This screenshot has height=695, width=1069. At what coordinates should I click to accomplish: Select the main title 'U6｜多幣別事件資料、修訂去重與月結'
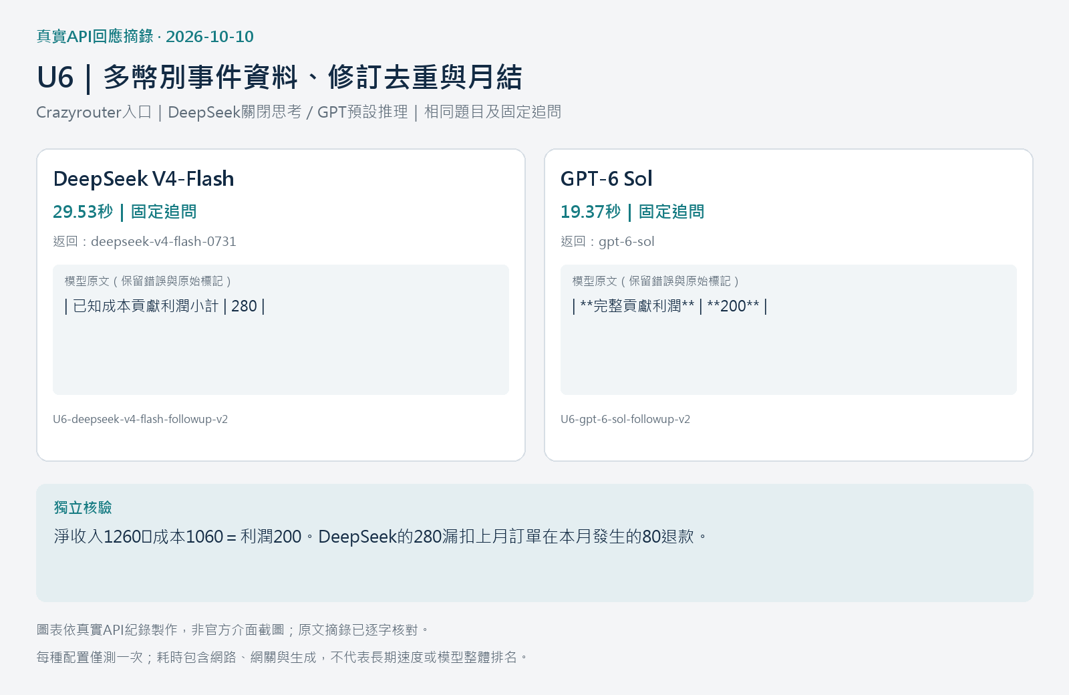point(279,77)
